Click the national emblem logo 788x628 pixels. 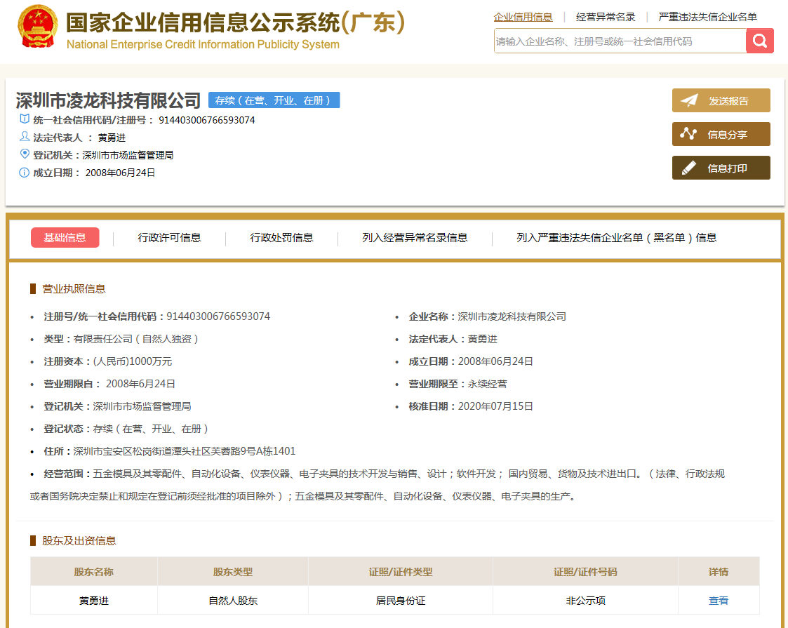(x=38, y=27)
